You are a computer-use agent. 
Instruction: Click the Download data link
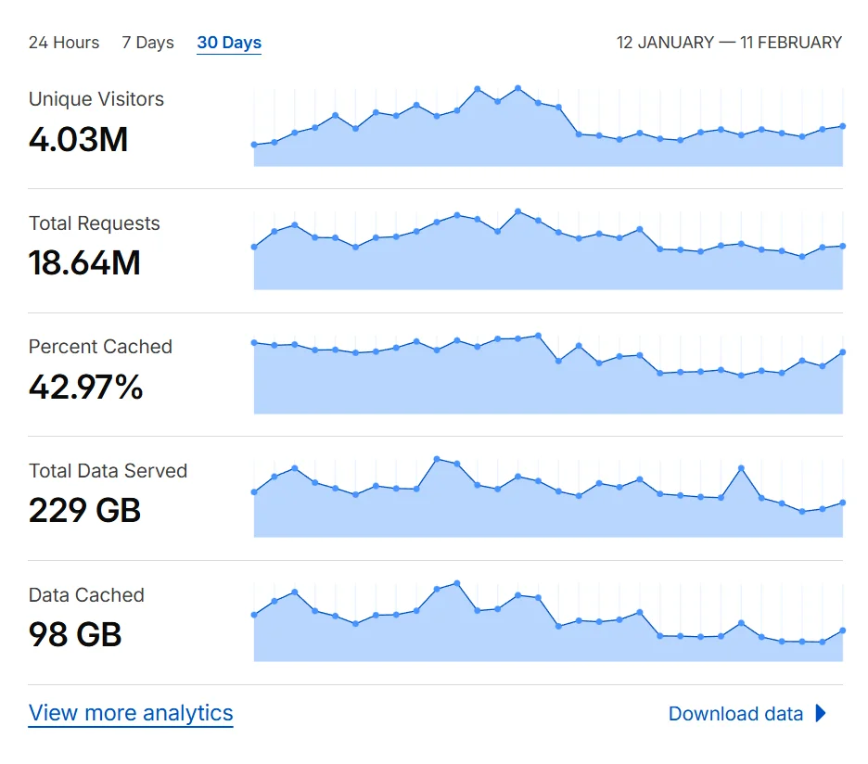735,714
